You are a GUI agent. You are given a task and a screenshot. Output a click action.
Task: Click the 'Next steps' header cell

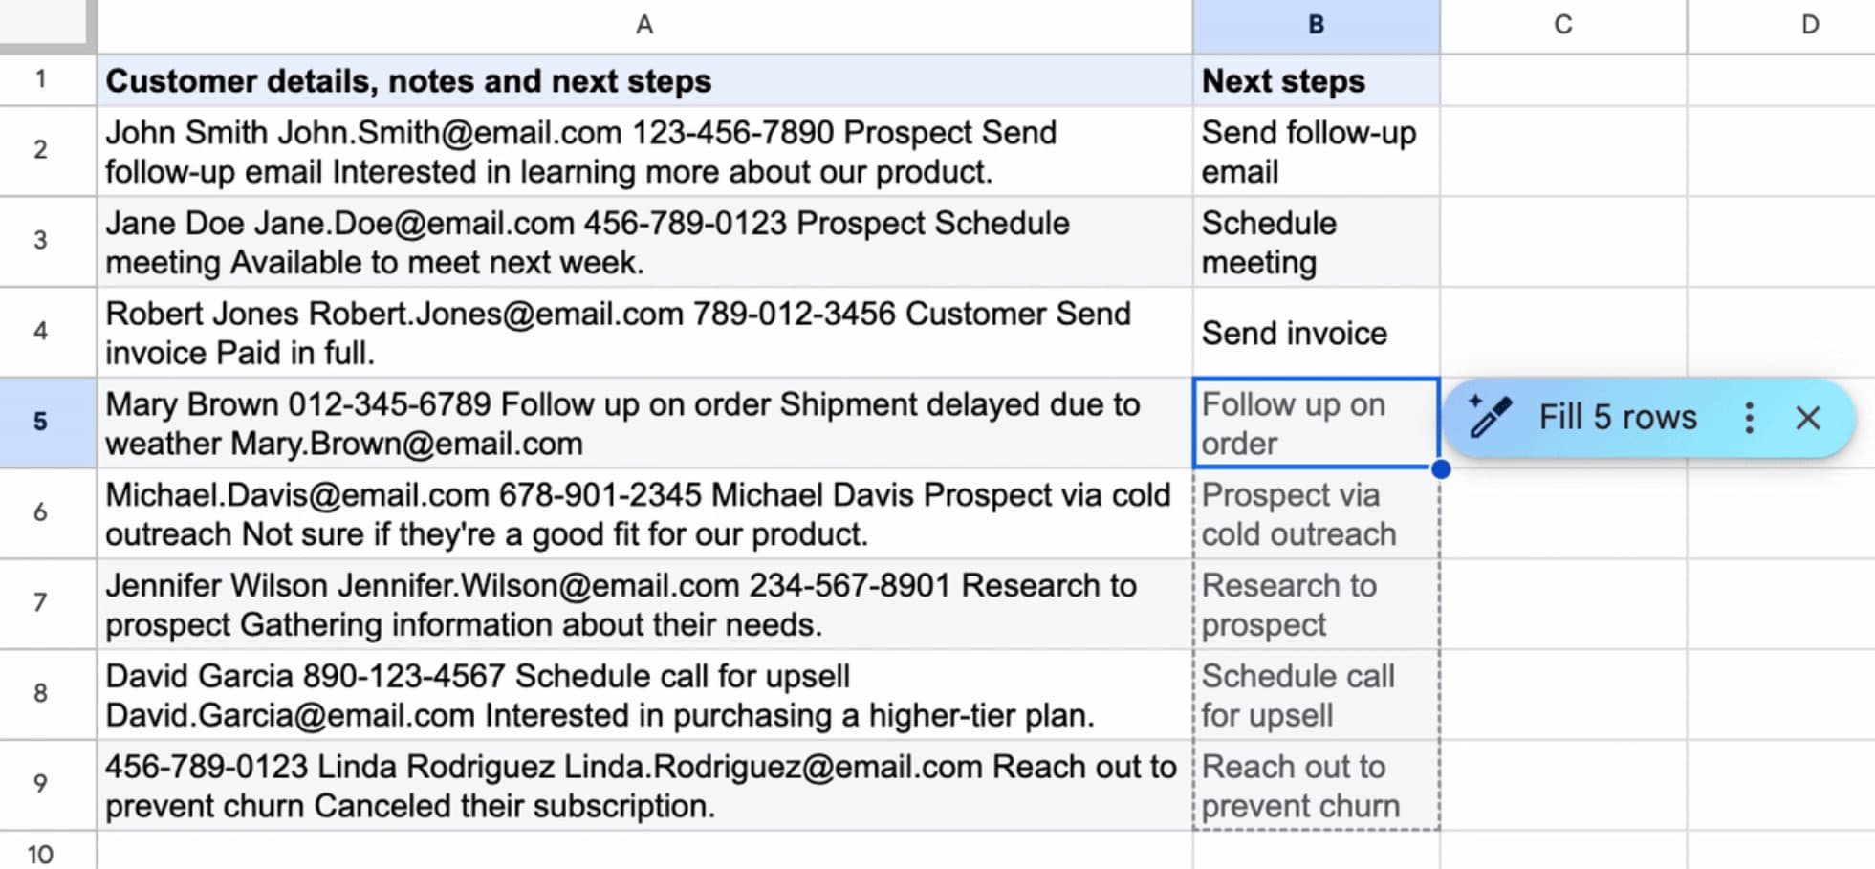click(x=1316, y=81)
